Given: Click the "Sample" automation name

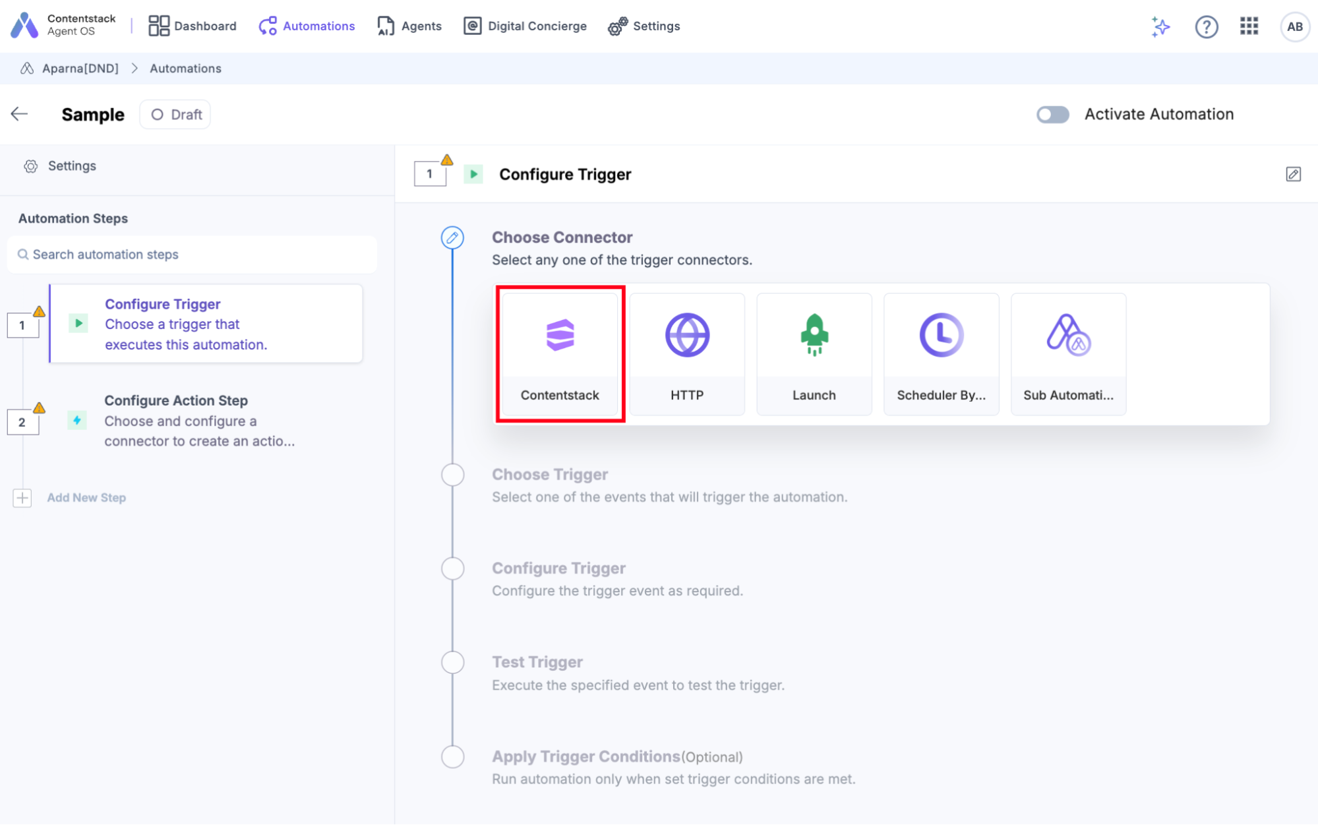Looking at the screenshot, I should point(93,115).
